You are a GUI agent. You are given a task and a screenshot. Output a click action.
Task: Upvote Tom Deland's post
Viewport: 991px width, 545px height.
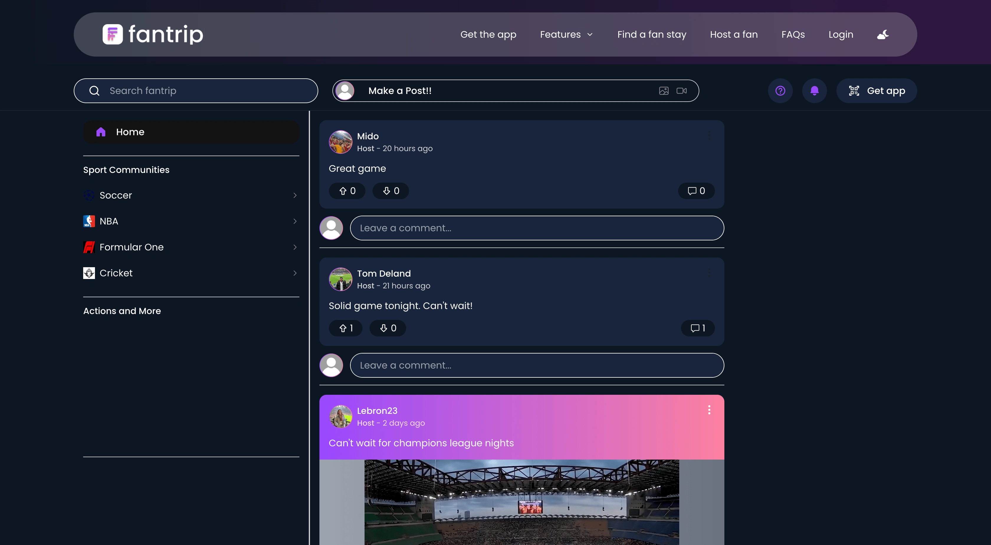coord(345,328)
